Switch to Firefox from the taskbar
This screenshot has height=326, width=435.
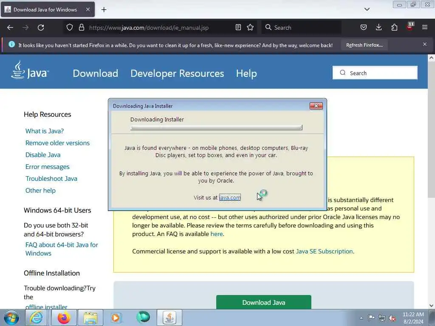(x=64, y=318)
